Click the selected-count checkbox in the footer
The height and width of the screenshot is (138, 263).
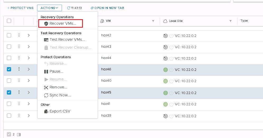(x=9, y=134)
